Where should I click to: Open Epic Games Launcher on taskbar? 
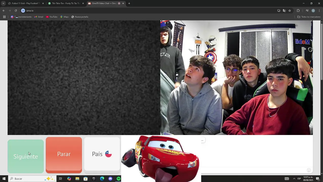[x=94, y=179]
